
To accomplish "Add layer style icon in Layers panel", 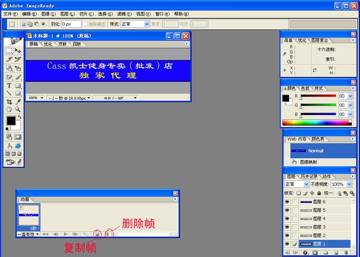I will pos(306,253).
